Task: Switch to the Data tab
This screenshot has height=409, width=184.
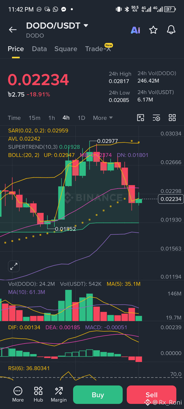Action: click(39, 49)
